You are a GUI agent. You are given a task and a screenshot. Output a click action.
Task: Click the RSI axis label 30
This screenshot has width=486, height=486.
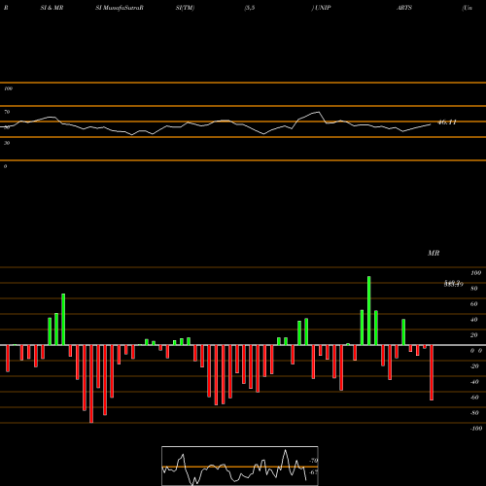[x=7, y=143]
